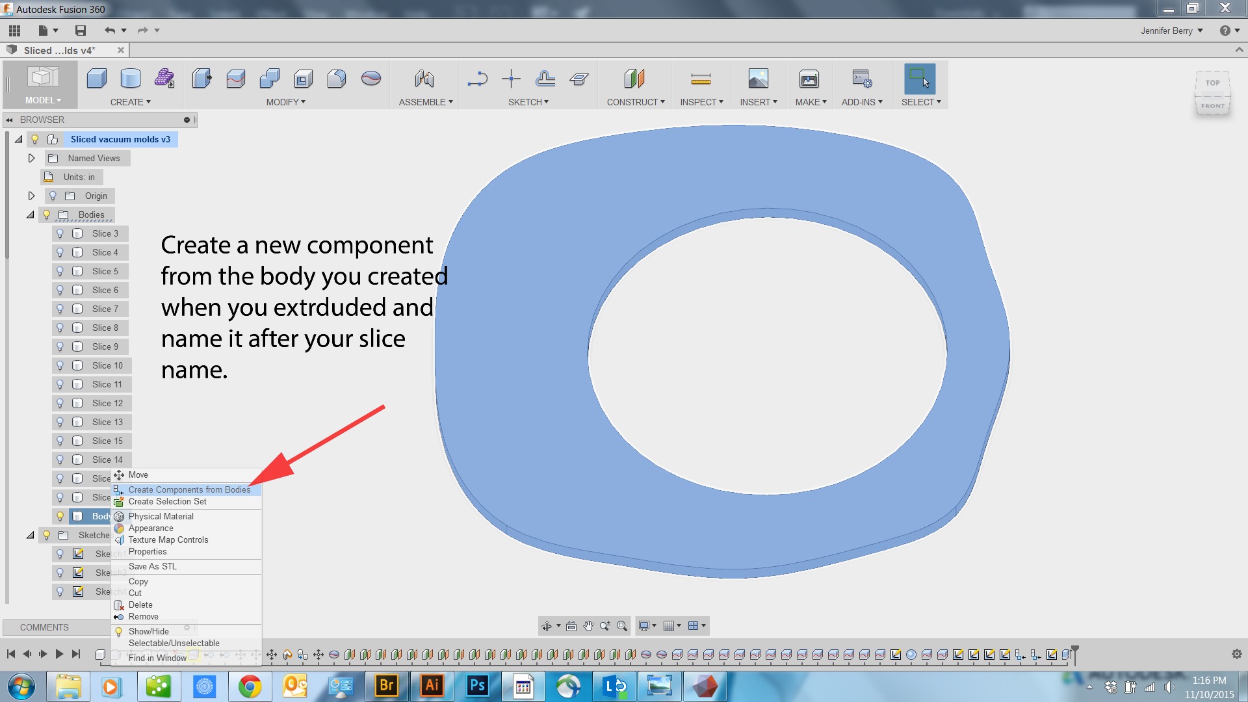The width and height of the screenshot is (1248, 702).
Task: Expand the Named Views folder
Action: [x=31, y=157]
